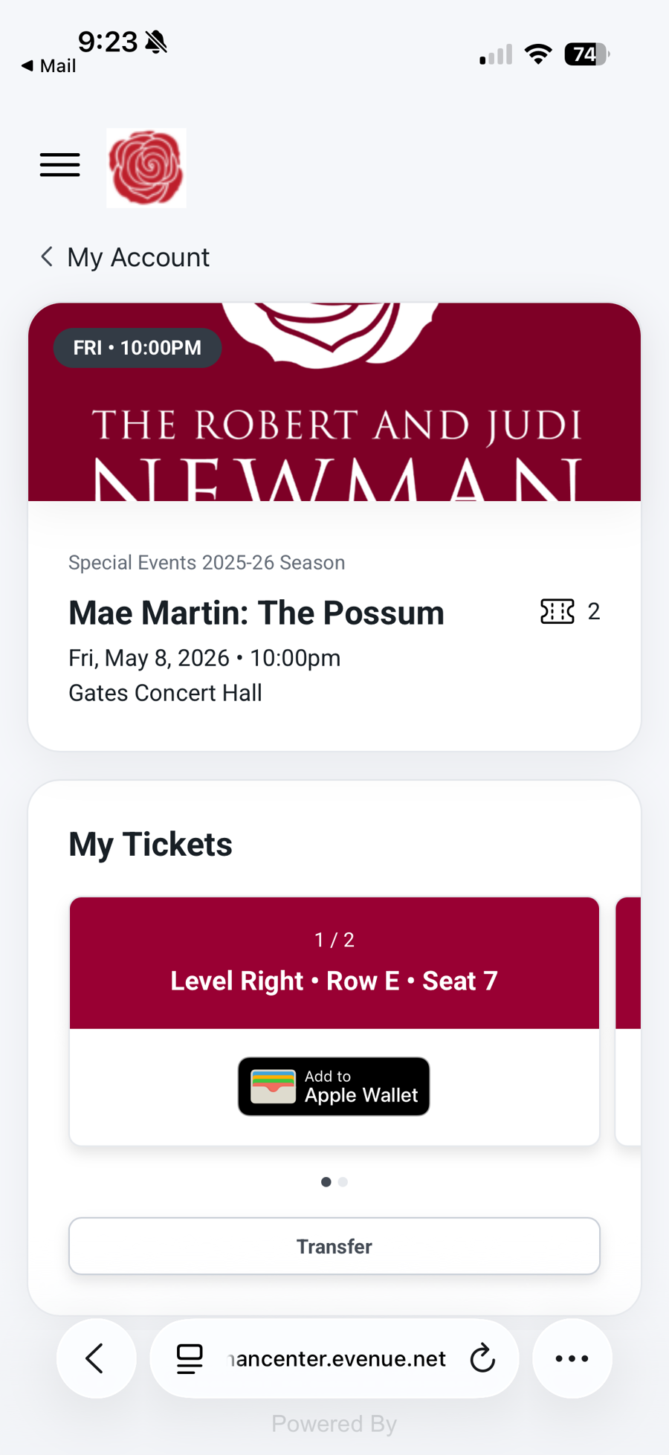Tap the FRI 10:00PM date badge
Image resolution: width=669 pixels, height=1455 pixels.
coord(138,348)
